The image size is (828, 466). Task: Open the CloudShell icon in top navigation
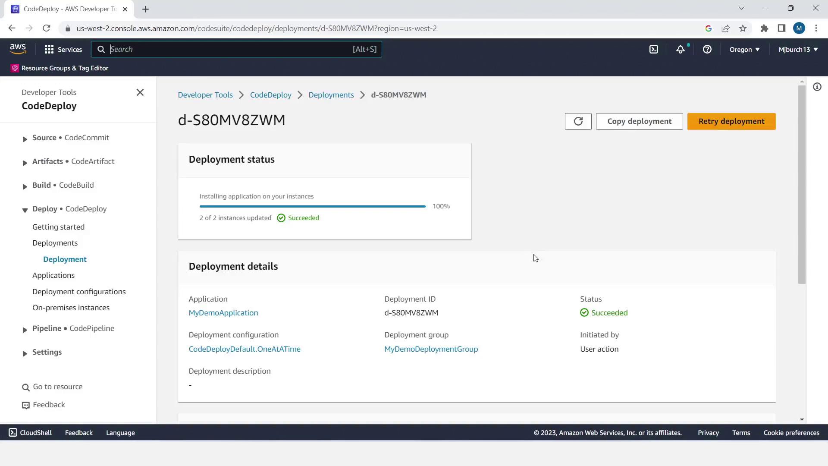[654, 49]
